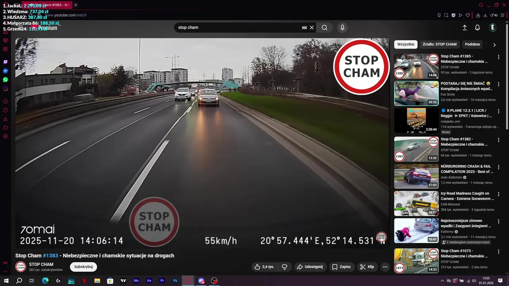Open options menu for NÜRBURGRING CRASH video
The image size is (509, 286).
pos(499,167)
